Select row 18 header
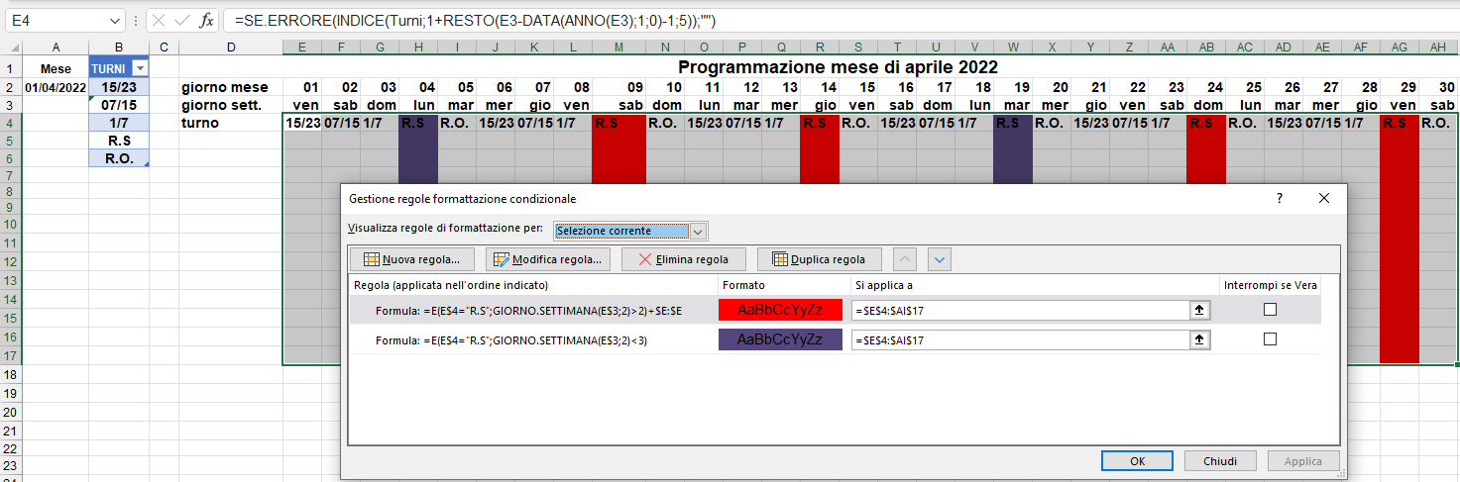 [x=10, y=375]
